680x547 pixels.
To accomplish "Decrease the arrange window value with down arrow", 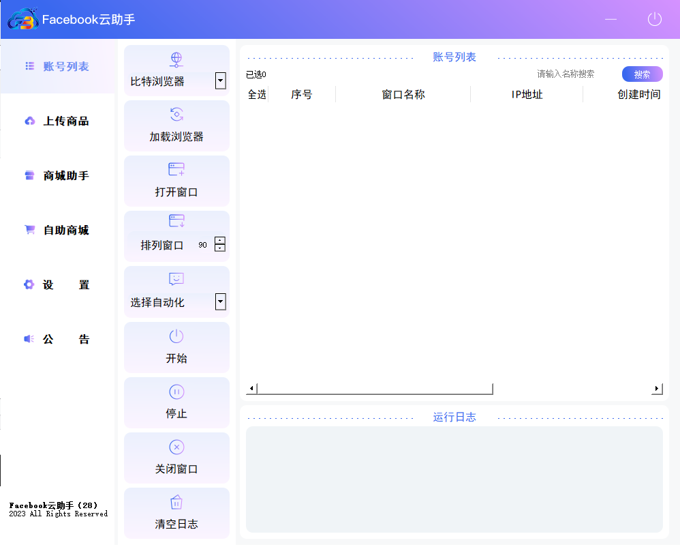I will [220, 248].
